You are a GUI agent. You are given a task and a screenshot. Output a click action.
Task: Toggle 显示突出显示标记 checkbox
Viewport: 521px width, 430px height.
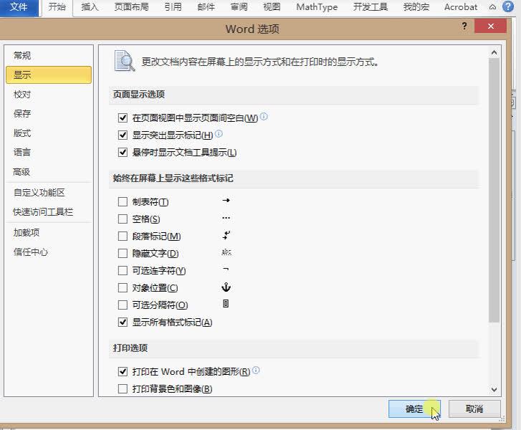(x=123, y=135)
